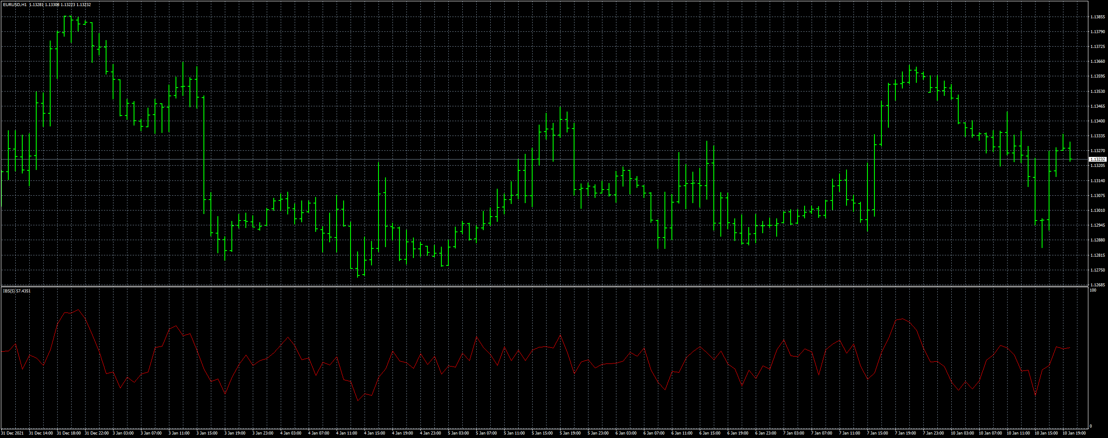Select the IBS(5) 57.4351 indicator label
1108x438 pixels.
coord(17,291)
